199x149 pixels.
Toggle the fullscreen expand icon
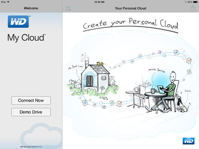pos(68,9)
